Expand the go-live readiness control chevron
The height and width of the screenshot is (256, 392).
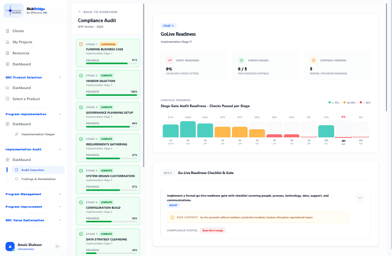[x=360, y=198]
